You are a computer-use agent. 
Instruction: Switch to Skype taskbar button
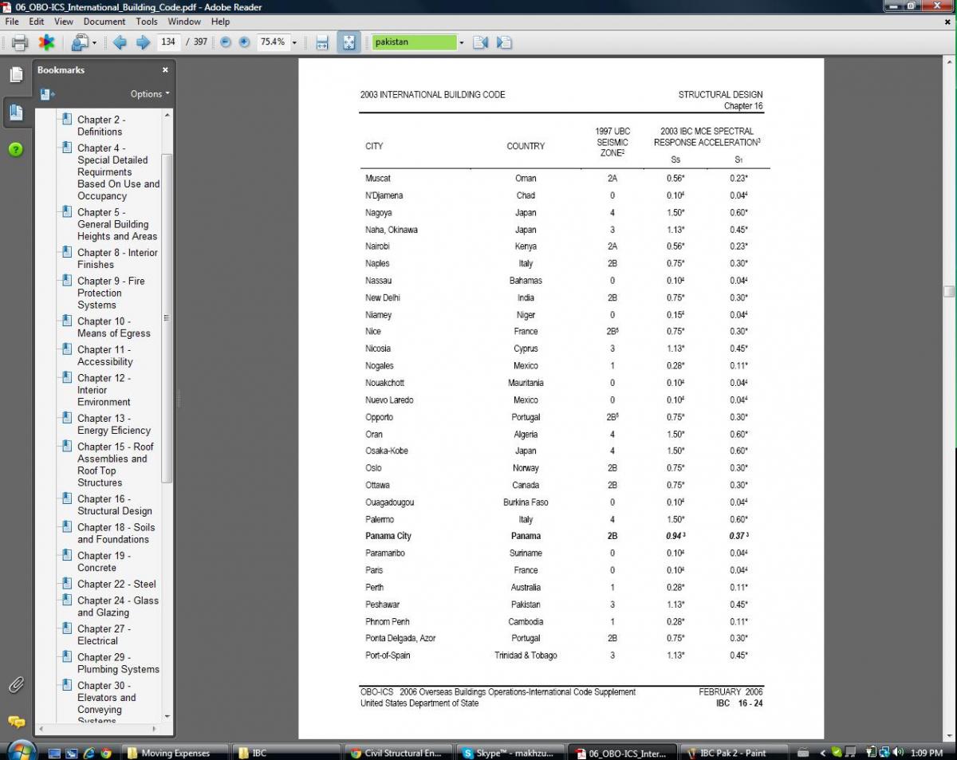click(x=511, y=753)
